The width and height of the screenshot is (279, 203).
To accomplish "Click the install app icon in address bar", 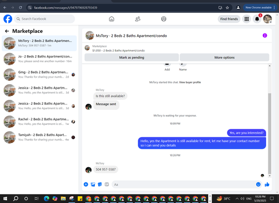I will pos(220,8).
